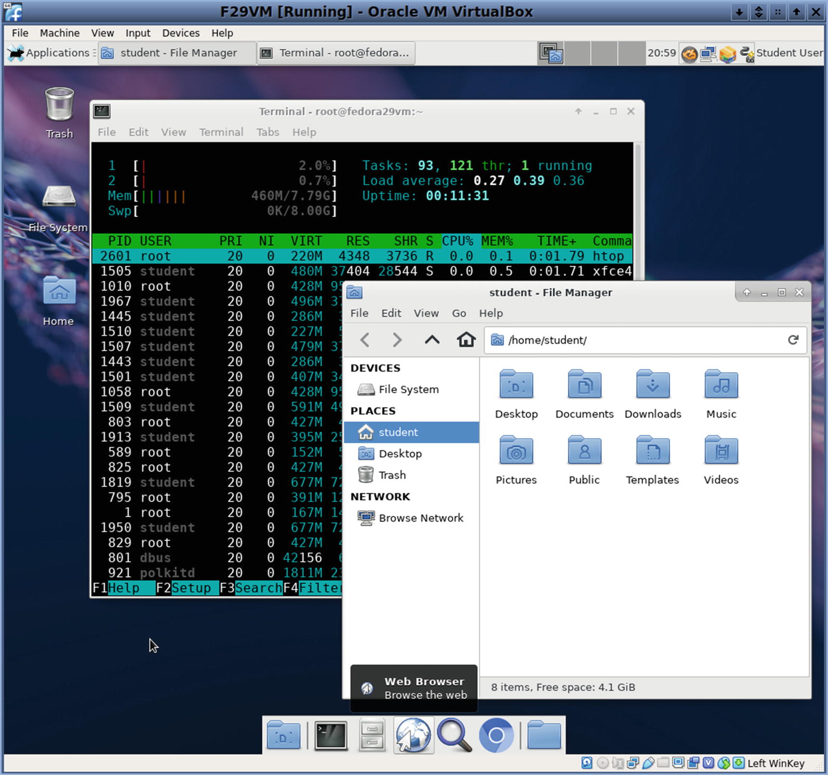Open Terminal's Help menu
Screen dimensions: 828x775
(x=304, y=132)
